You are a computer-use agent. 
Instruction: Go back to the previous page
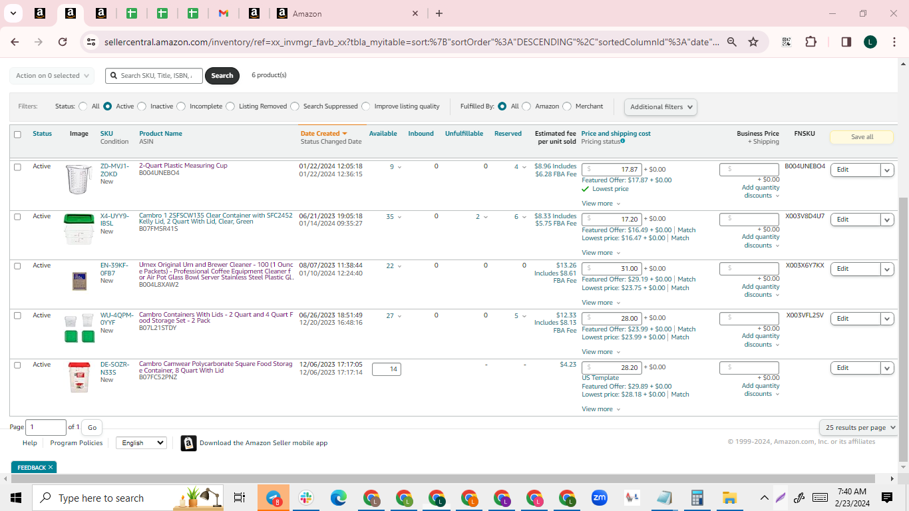point(15,42)
